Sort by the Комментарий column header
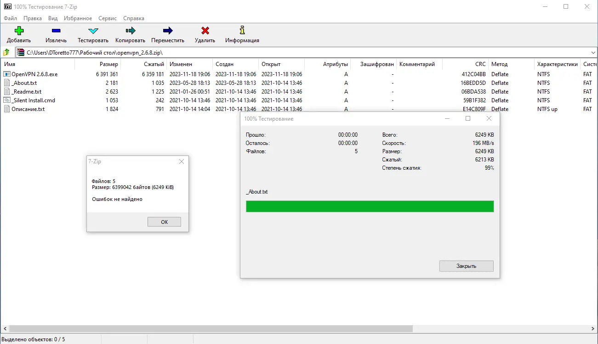 tap(419, 64)
